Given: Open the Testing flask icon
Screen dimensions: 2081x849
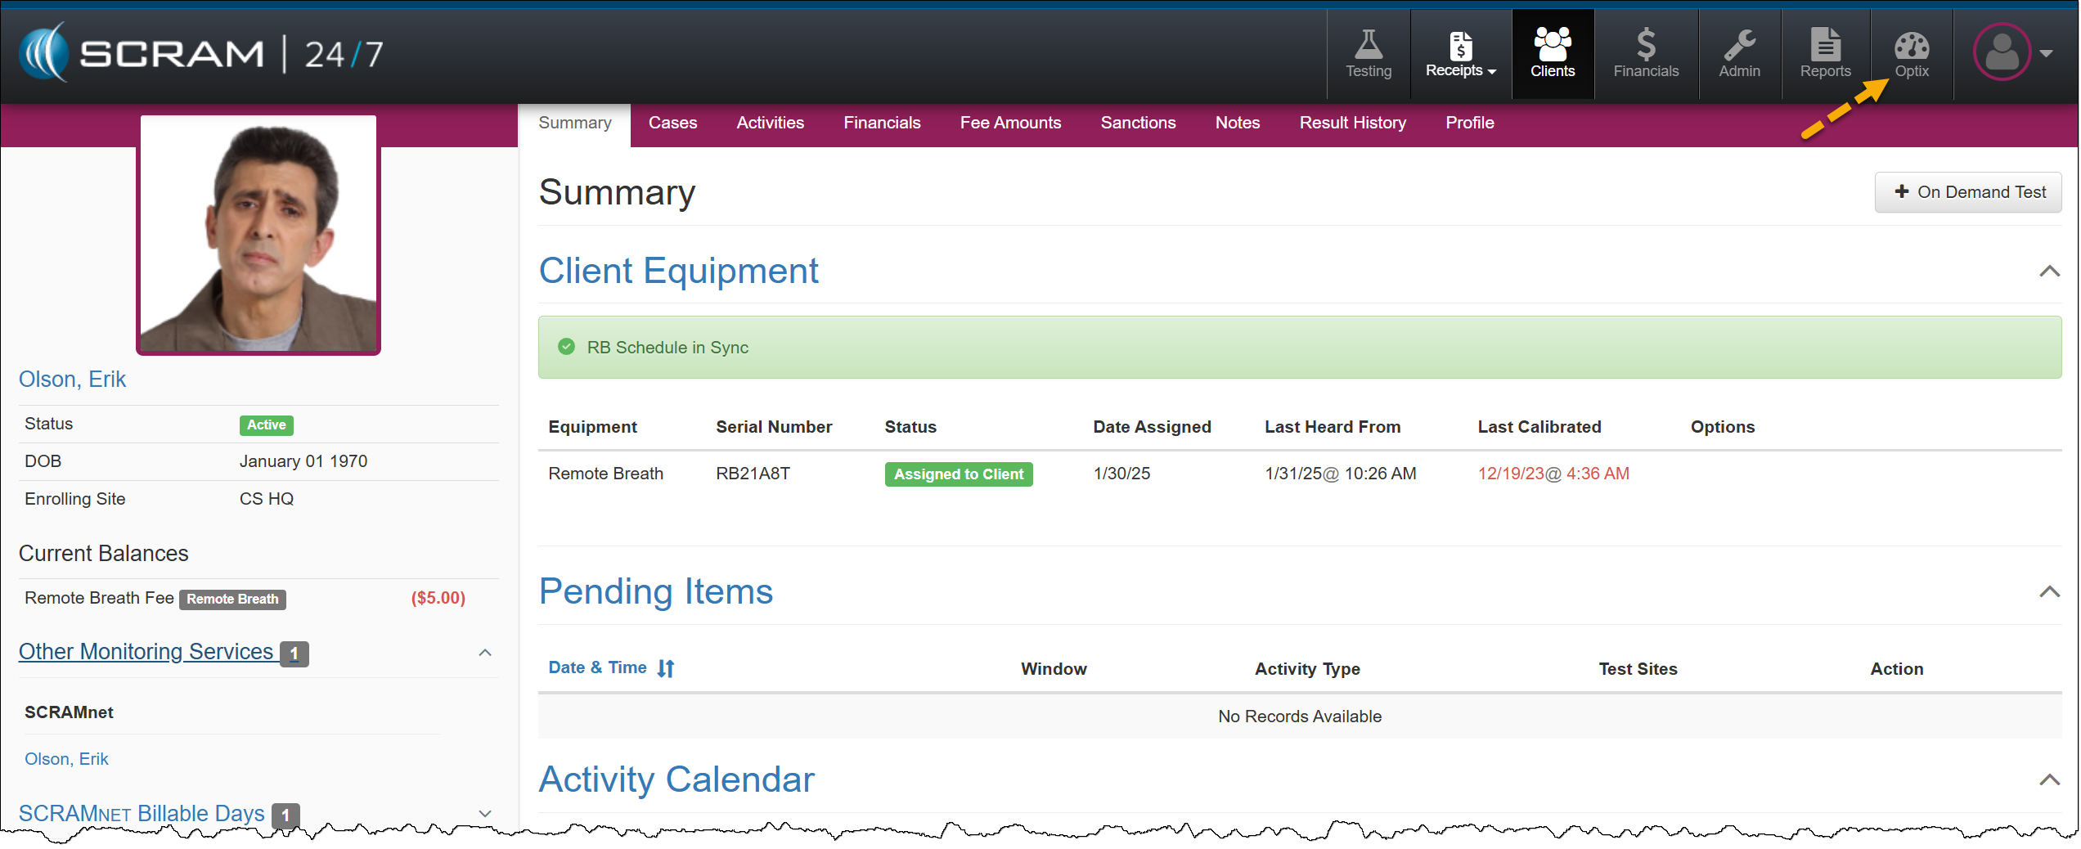Looking at the screenshot, I should (x=1368, y=54).
